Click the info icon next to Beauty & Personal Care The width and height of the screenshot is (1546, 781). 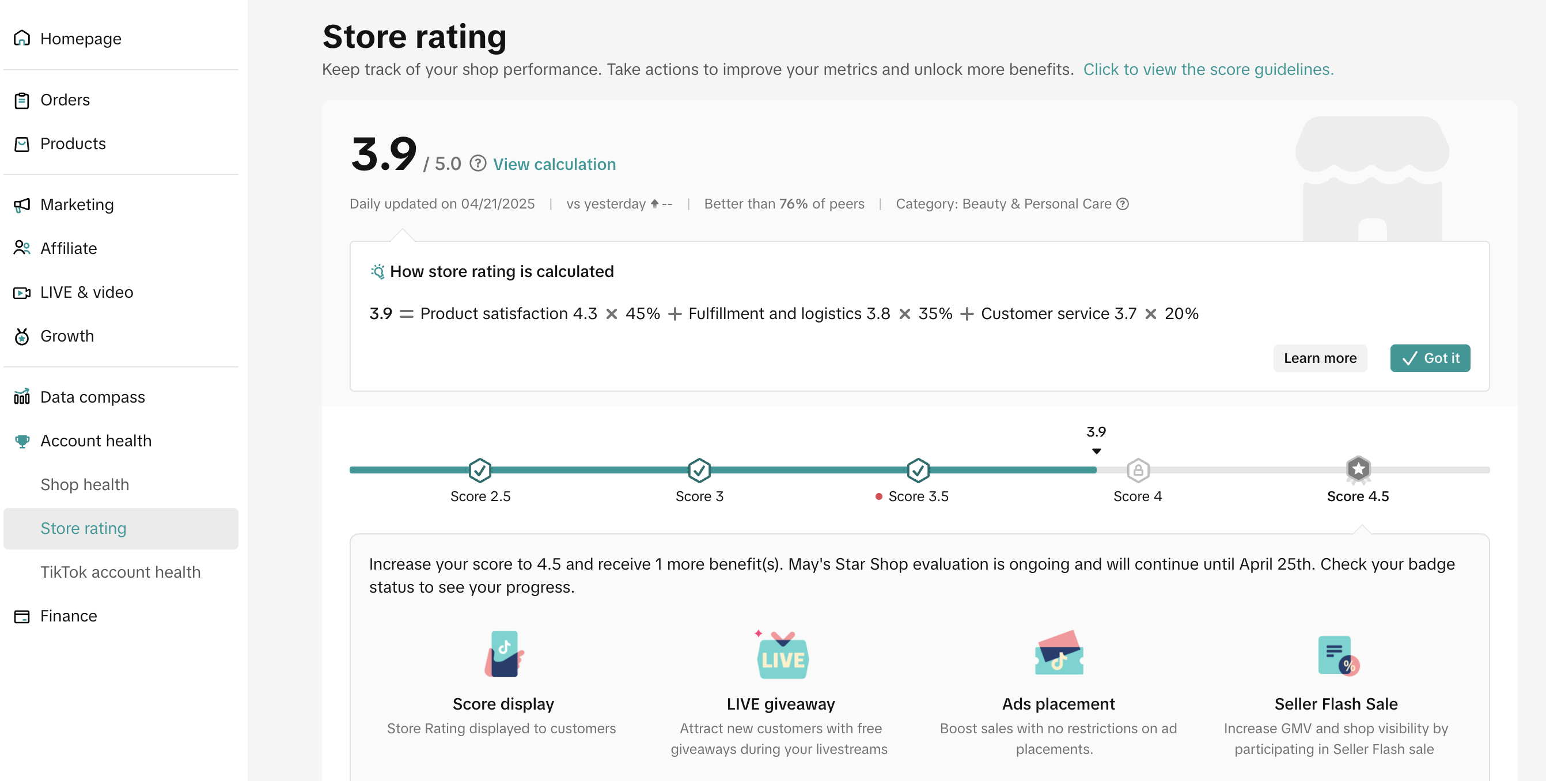(x=1122, y=204)
